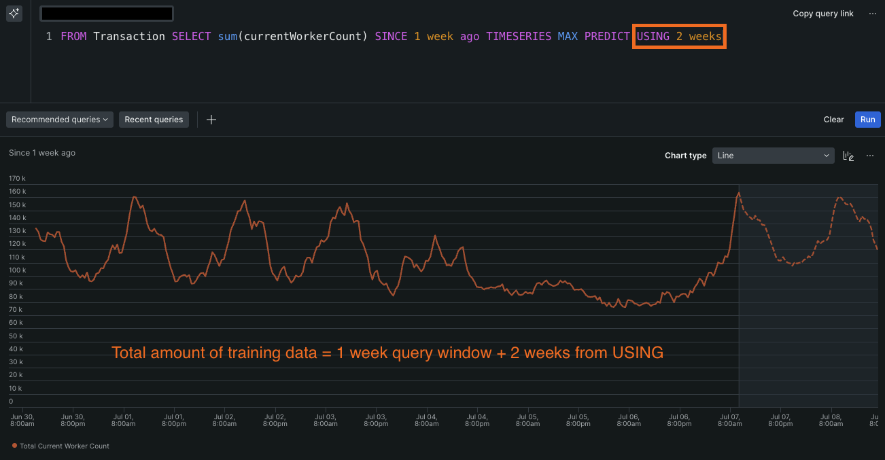Open ellipsis menu next to Copy query link

click(872, 14)
